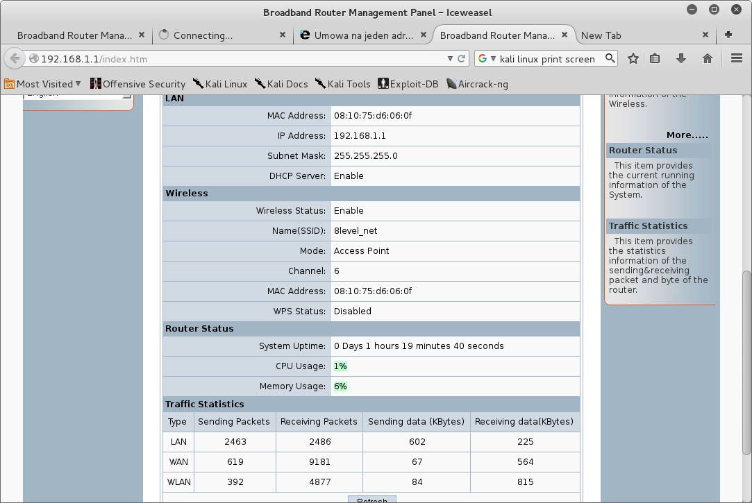Close the first Broadband Router tab
Viewport: 752px width, 503px height.
(142, 35)
